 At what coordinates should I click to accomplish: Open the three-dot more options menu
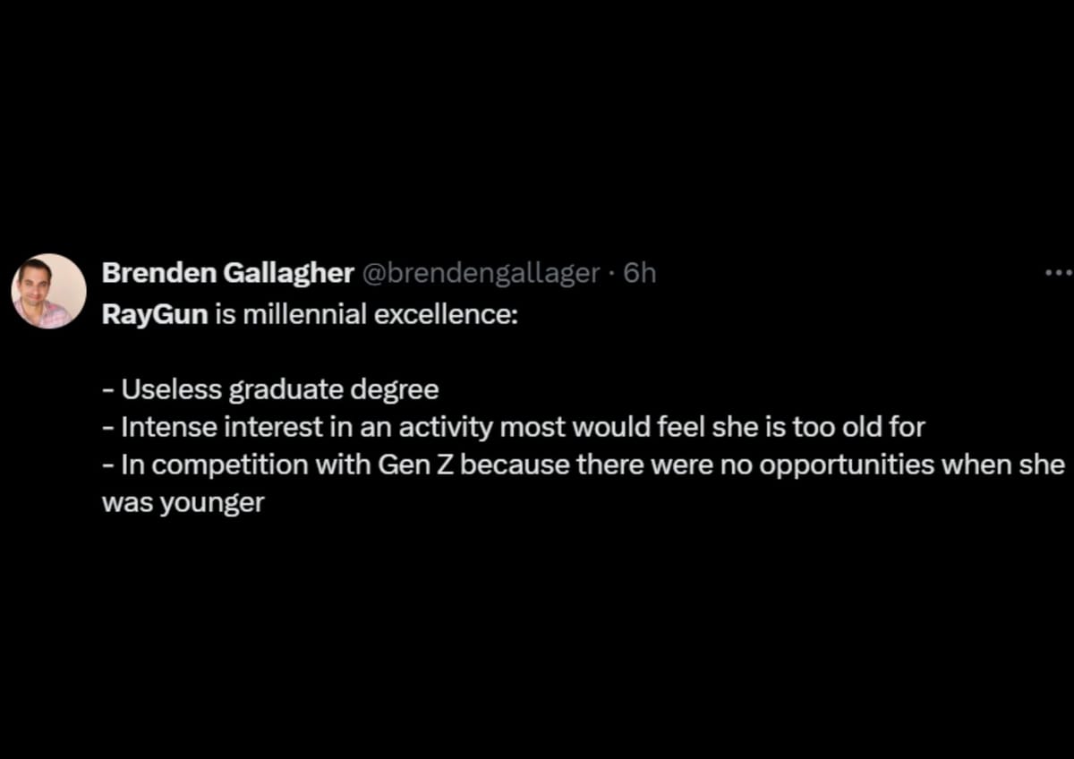(1058, 273)
